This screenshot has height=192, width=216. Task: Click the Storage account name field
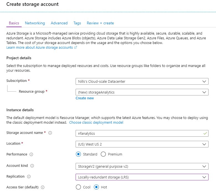142,133
